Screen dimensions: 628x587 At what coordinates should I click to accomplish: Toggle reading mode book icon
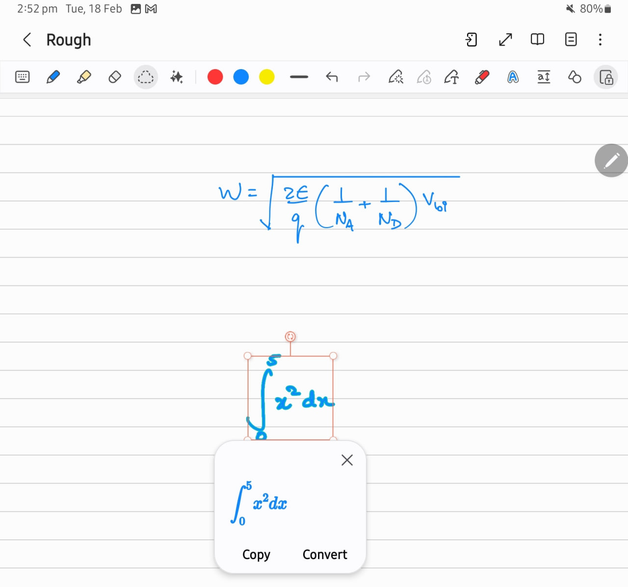pyautogui.click(x=537, y=39)
